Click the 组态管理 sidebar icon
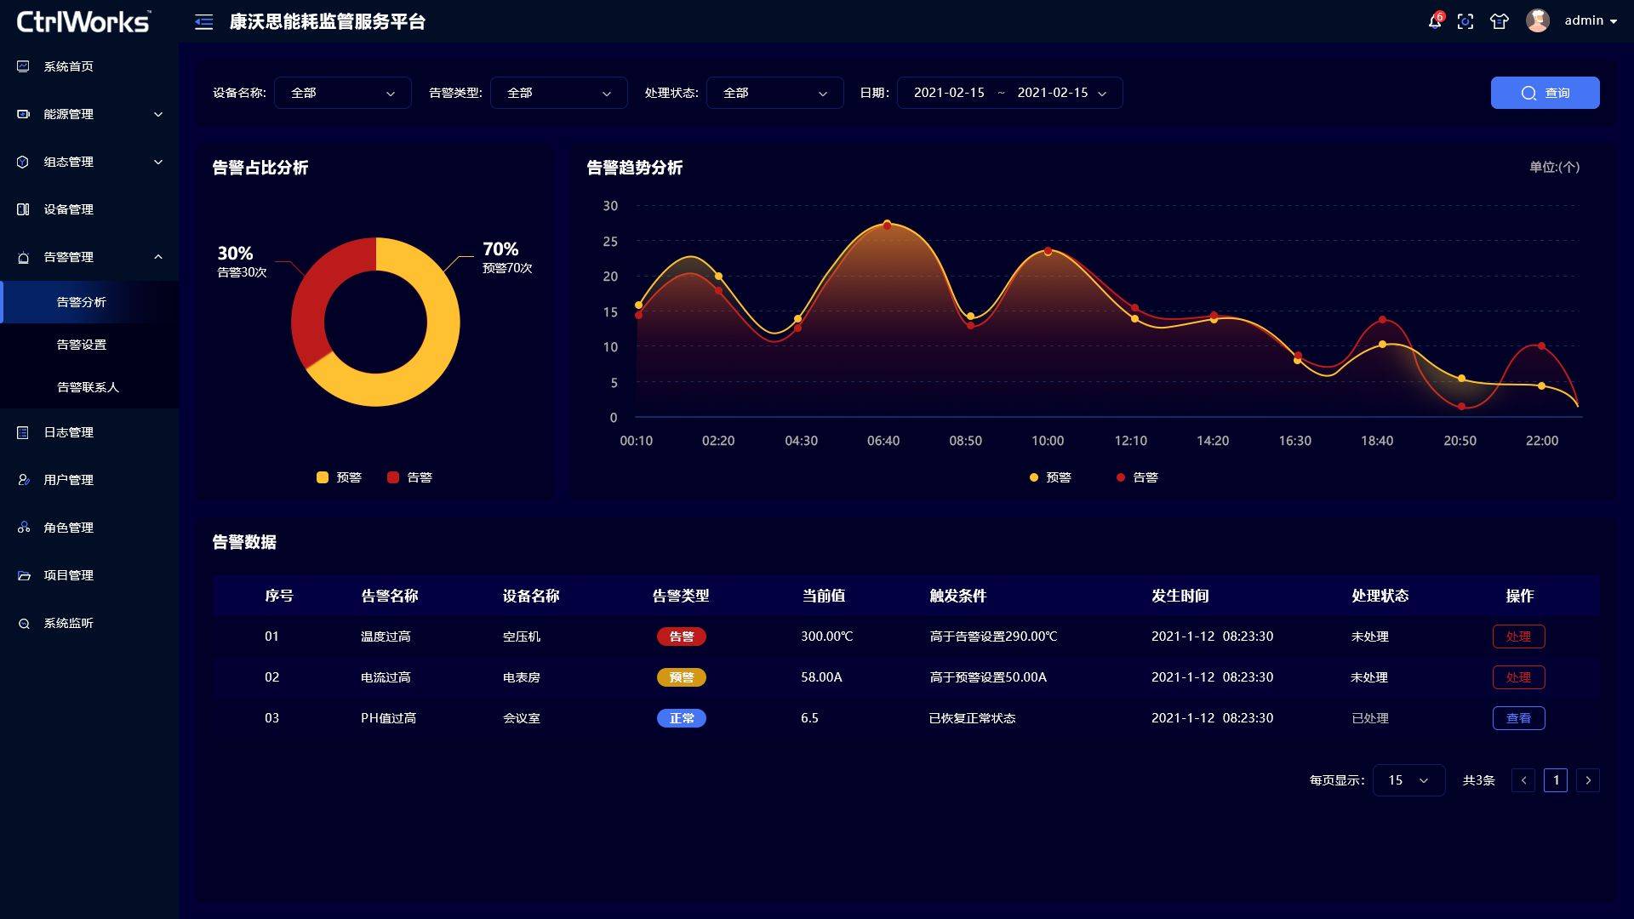Image resolution: width=1634 pixels, height=919 pixels. pos(23,162)
